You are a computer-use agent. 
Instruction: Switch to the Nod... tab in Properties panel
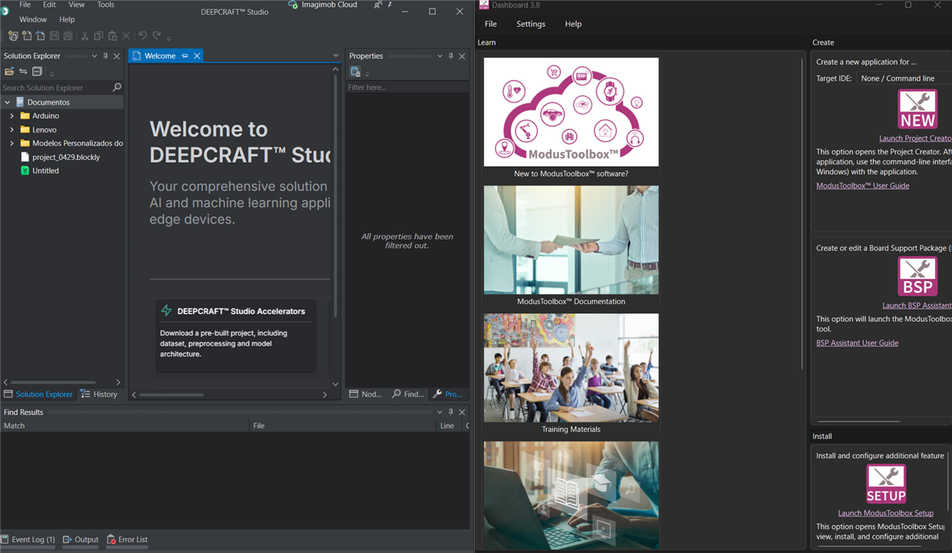[x=366, y=394]
